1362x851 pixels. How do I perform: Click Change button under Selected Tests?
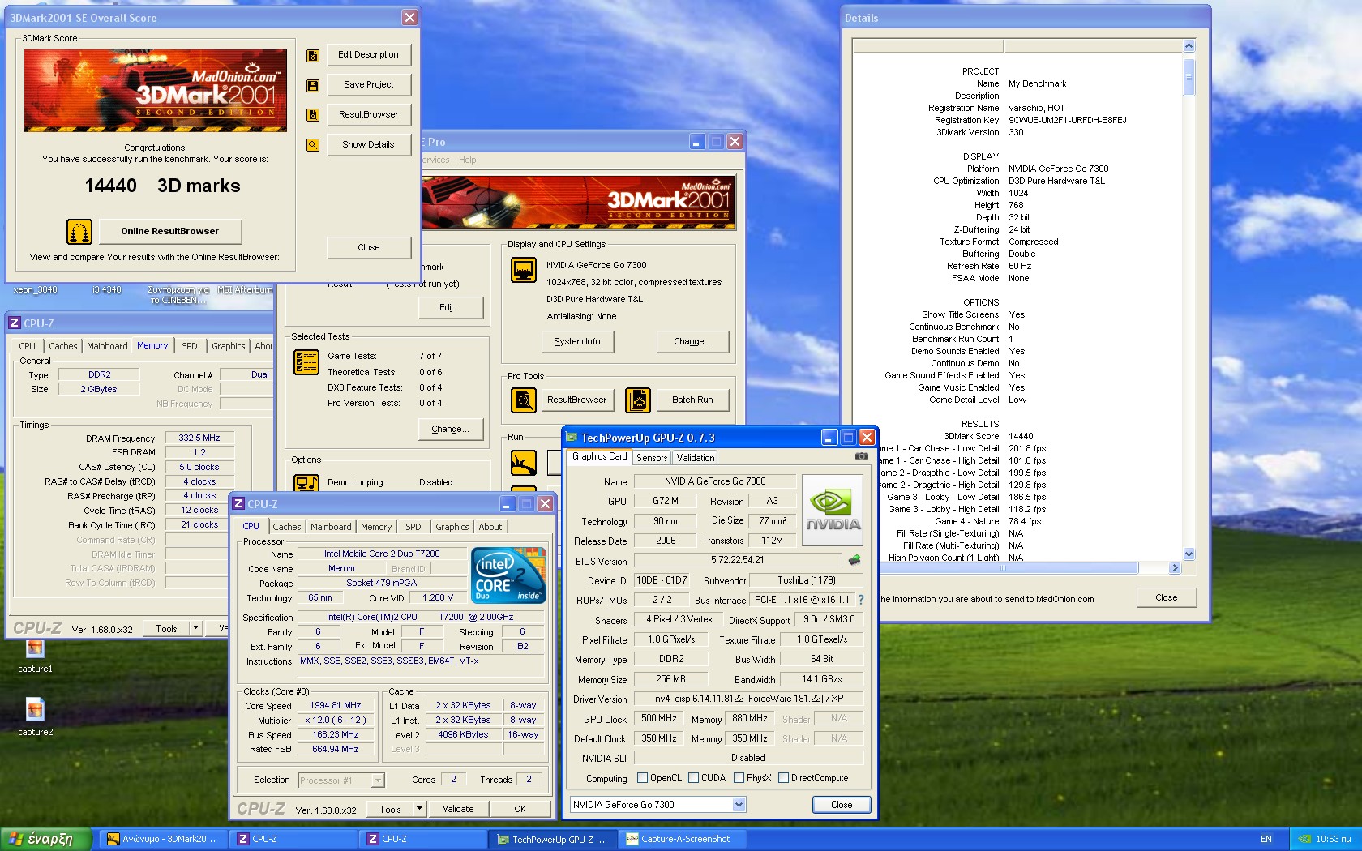(x=451, y=430)
